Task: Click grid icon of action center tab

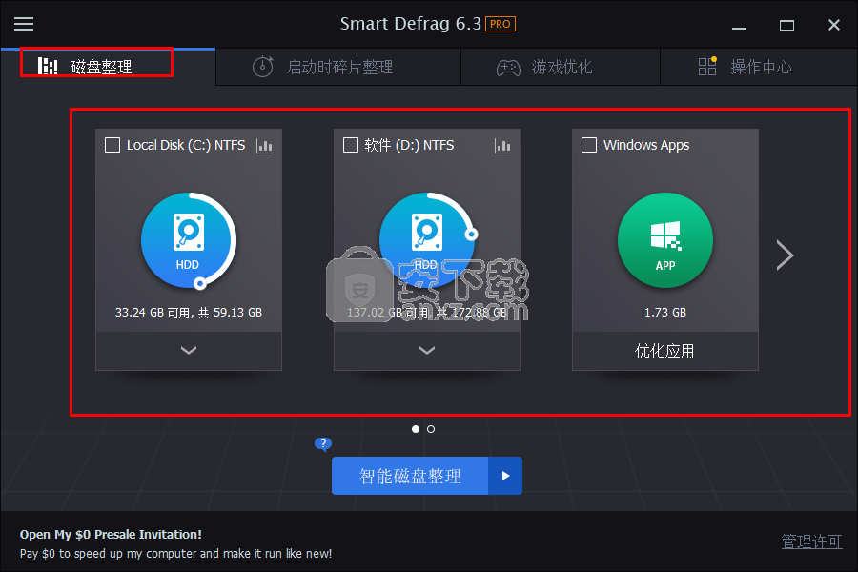Action: (707, 66)
